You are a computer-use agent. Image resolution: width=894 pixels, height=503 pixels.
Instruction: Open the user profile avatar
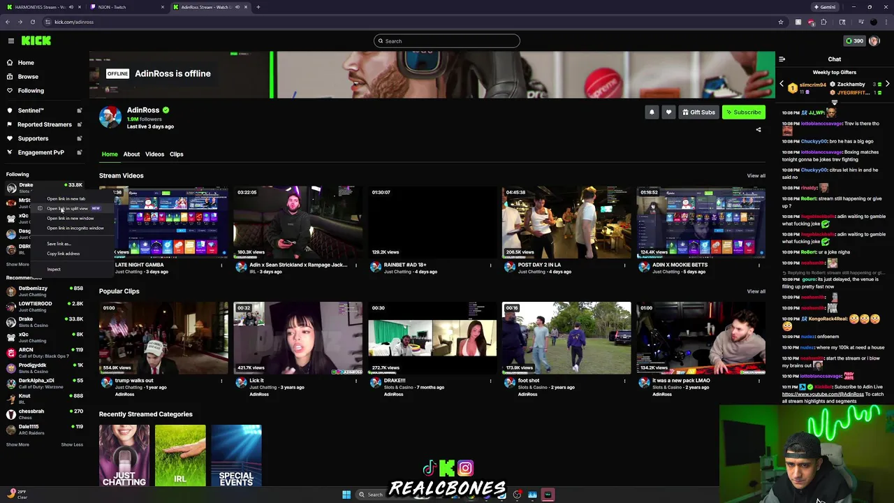click(x=874, y=41)
